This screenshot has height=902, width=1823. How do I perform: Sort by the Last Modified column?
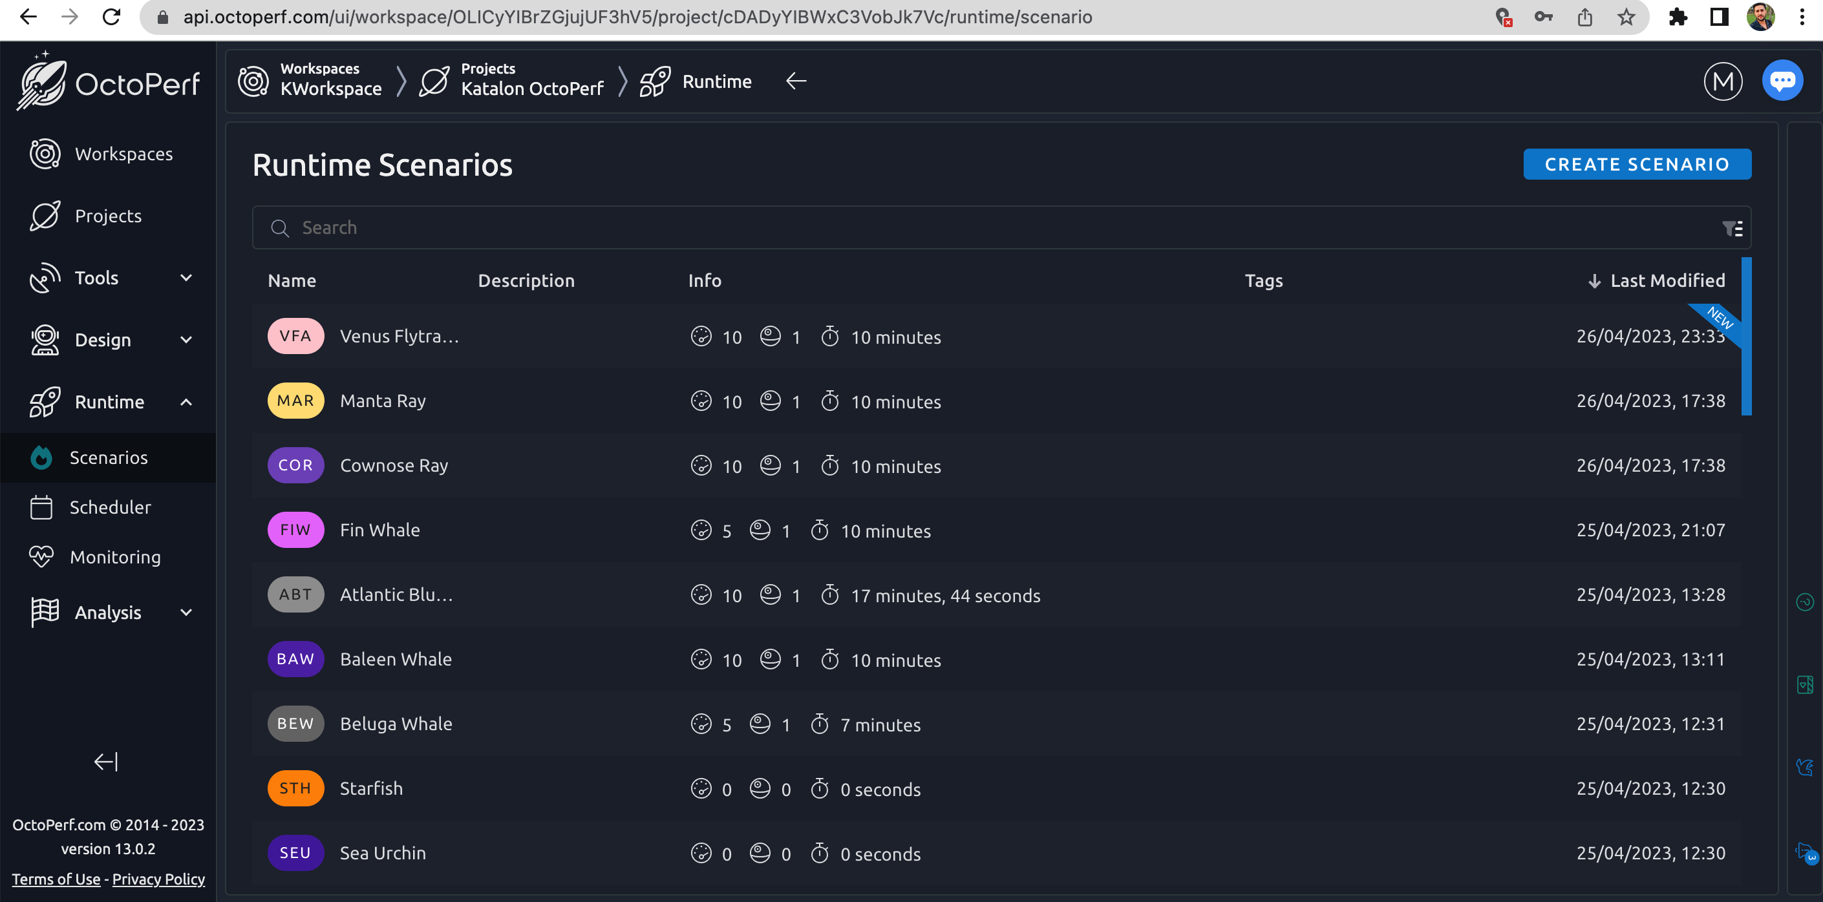pyautogui.click(x=1667, y=281)
